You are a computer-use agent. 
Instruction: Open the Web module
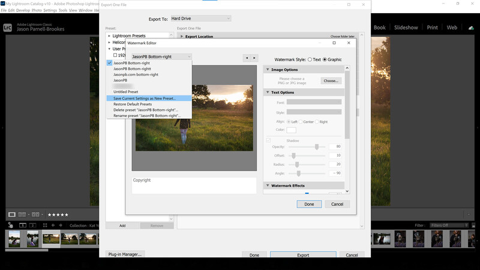[452, 28]
